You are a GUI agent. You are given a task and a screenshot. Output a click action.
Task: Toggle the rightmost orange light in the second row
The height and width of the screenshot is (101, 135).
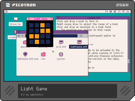[x=48, y=31]
